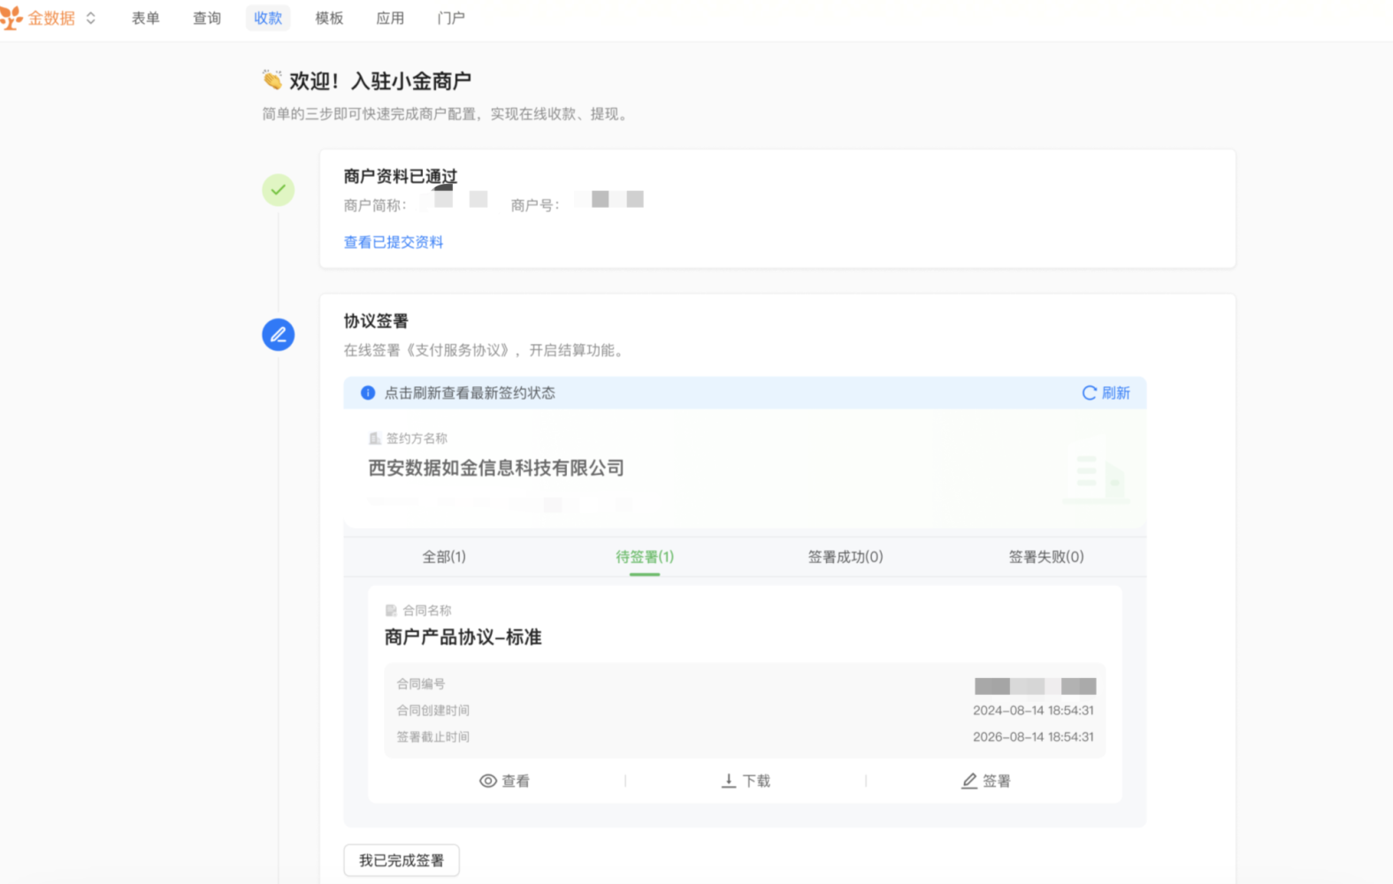Switch to the 签署失败(0) tab
The width and height of the screenshot is (1393, 884).
pyautogui.click(x=1046, y=557)
